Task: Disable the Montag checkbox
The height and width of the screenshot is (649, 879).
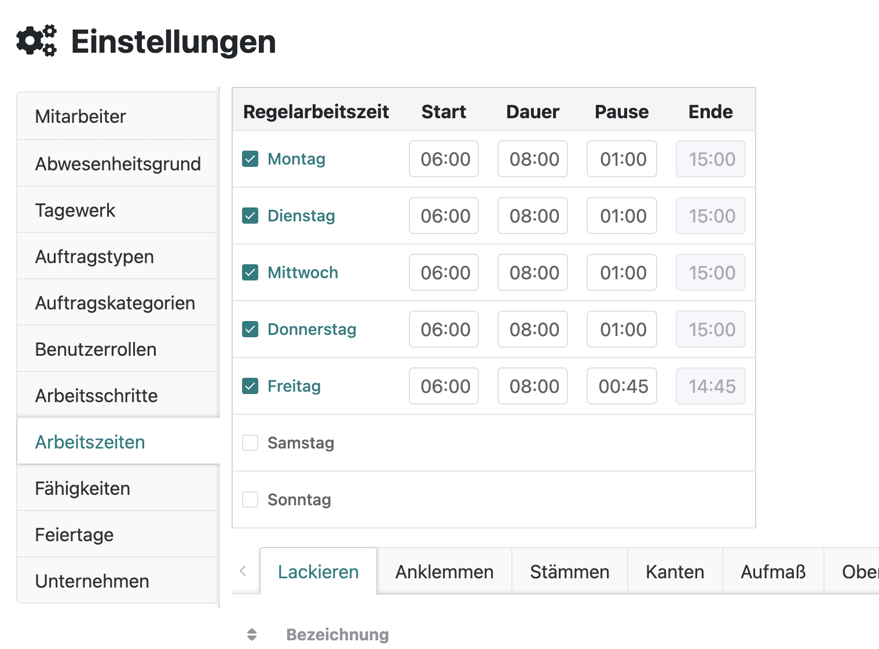Action: 250,158
